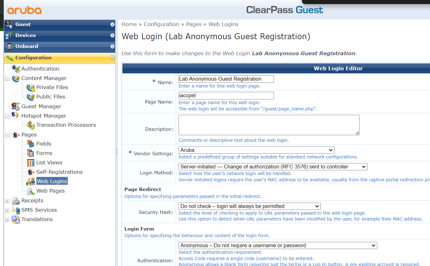This screenshot has width=430, height=266.
Task: Open the Vendor Settings dropdown
Action: (256, 150)
